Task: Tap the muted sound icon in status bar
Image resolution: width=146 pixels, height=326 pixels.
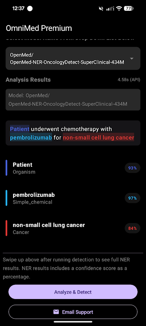Action: pos(101,9)
